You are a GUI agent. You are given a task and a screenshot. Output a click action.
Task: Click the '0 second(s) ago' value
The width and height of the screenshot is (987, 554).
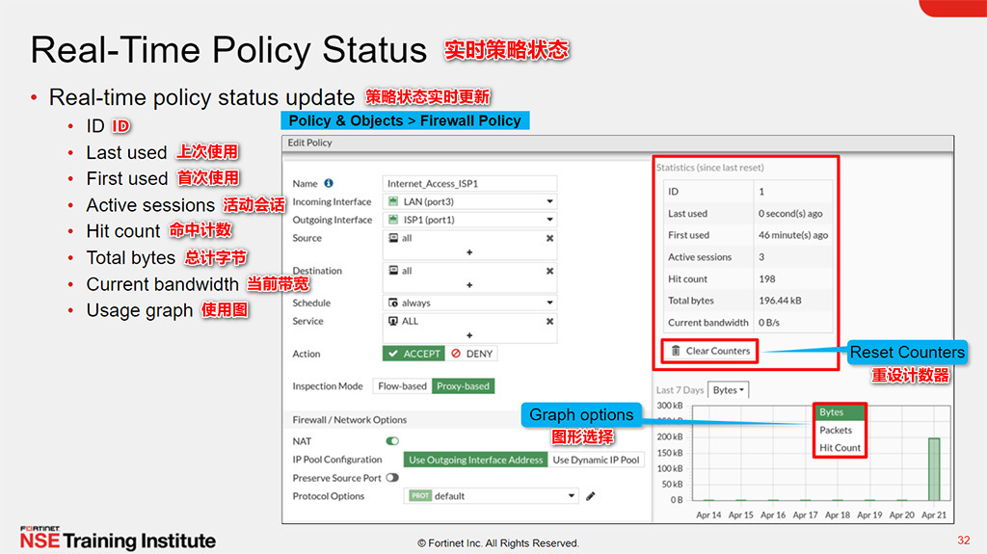790,214
